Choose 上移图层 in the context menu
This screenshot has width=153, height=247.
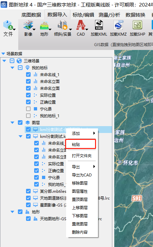click(82, 208)
